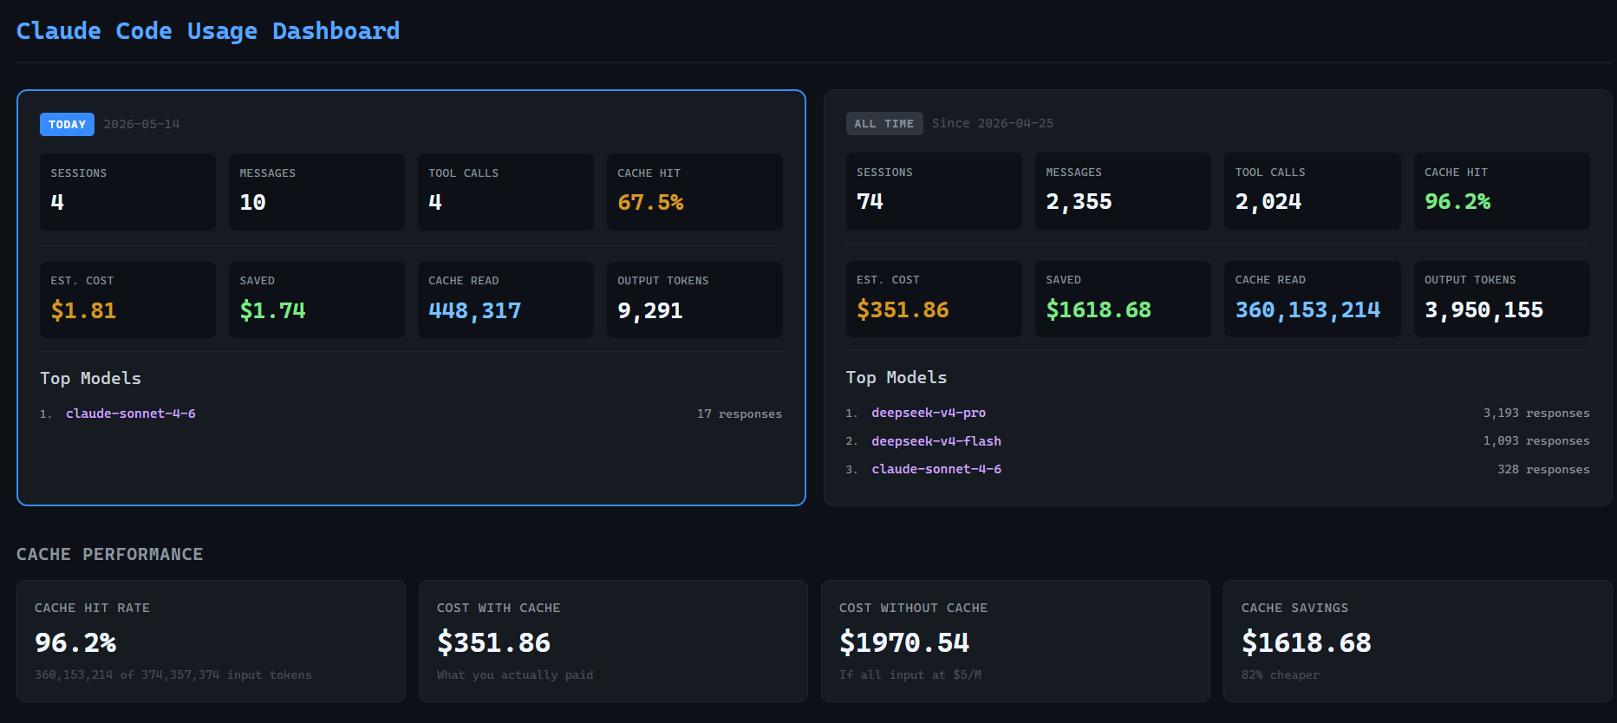Click the "2,355" all-time messages value
This screenshot has height=723, width=1617.
(x=1079, y=202)
